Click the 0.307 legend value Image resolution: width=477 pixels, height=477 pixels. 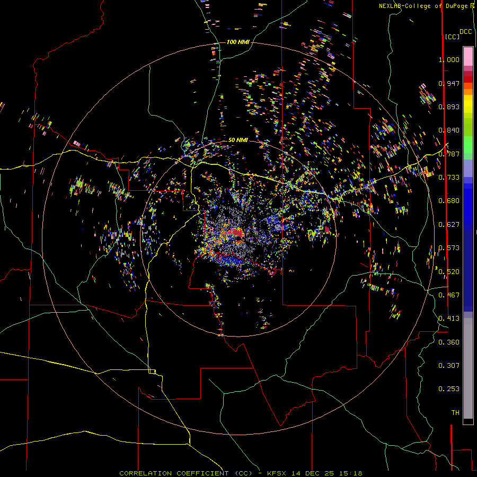[x=449, y=366]
